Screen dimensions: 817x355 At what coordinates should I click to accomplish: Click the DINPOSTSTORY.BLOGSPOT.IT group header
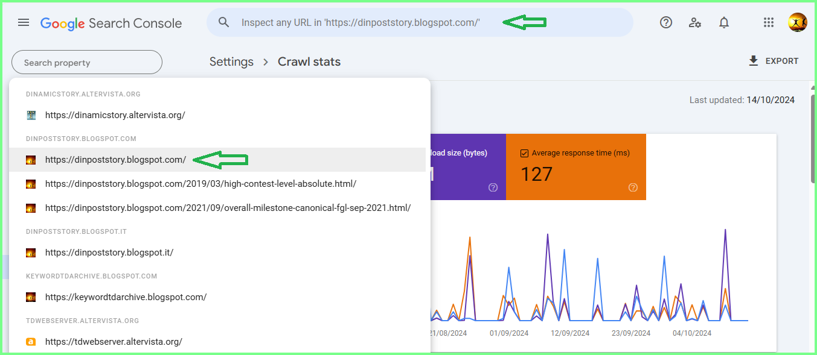pyautogui.click(x=76, y=231)
